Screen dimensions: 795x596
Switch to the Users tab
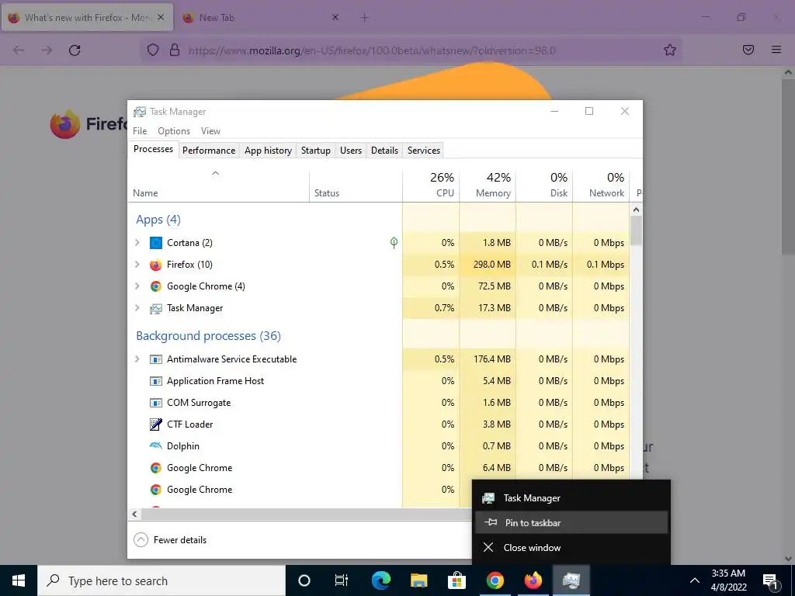pos(351,151)
